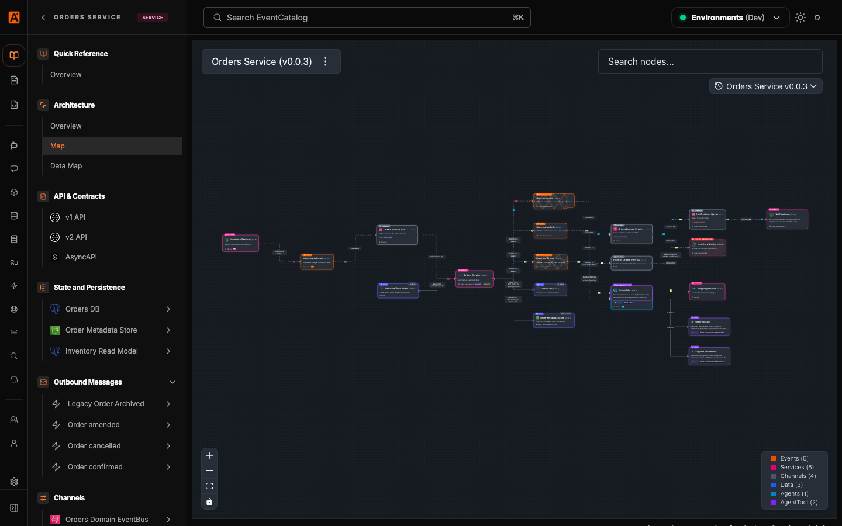Click the orange Events legend swatch
Viewport: 842px width, 526px height.
[774, 459]
